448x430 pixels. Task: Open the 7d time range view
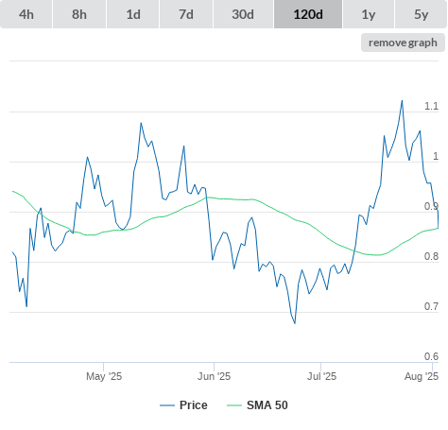[x=186, y=14]
